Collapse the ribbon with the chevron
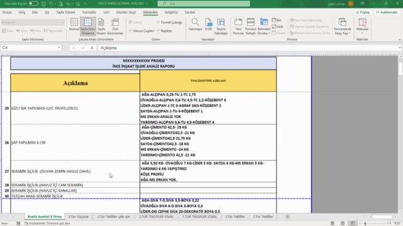Viewport: 403px width, 226px height. (400, 40)
